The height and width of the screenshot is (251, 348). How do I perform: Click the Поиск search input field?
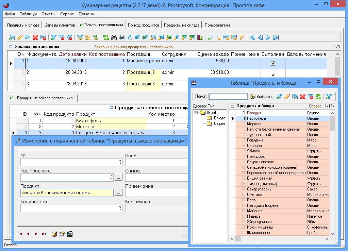(x=228, y=97)
